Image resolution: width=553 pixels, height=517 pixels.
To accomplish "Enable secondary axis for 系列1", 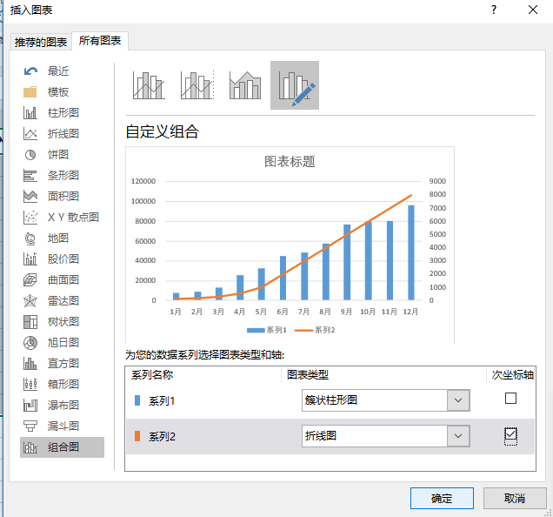I will point(510,399).
